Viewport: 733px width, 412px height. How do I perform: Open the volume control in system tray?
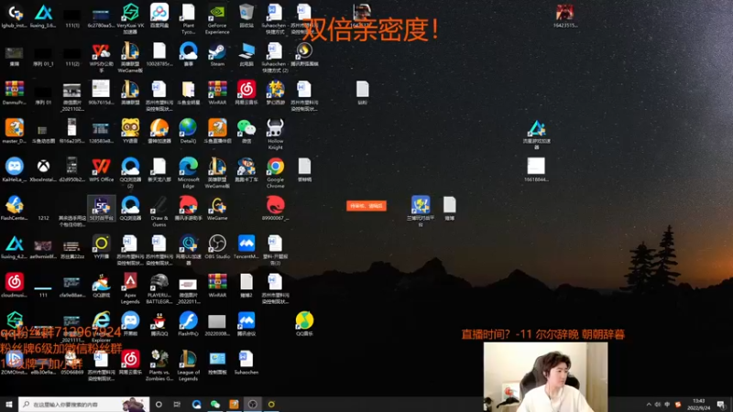(x=658, y=405)
